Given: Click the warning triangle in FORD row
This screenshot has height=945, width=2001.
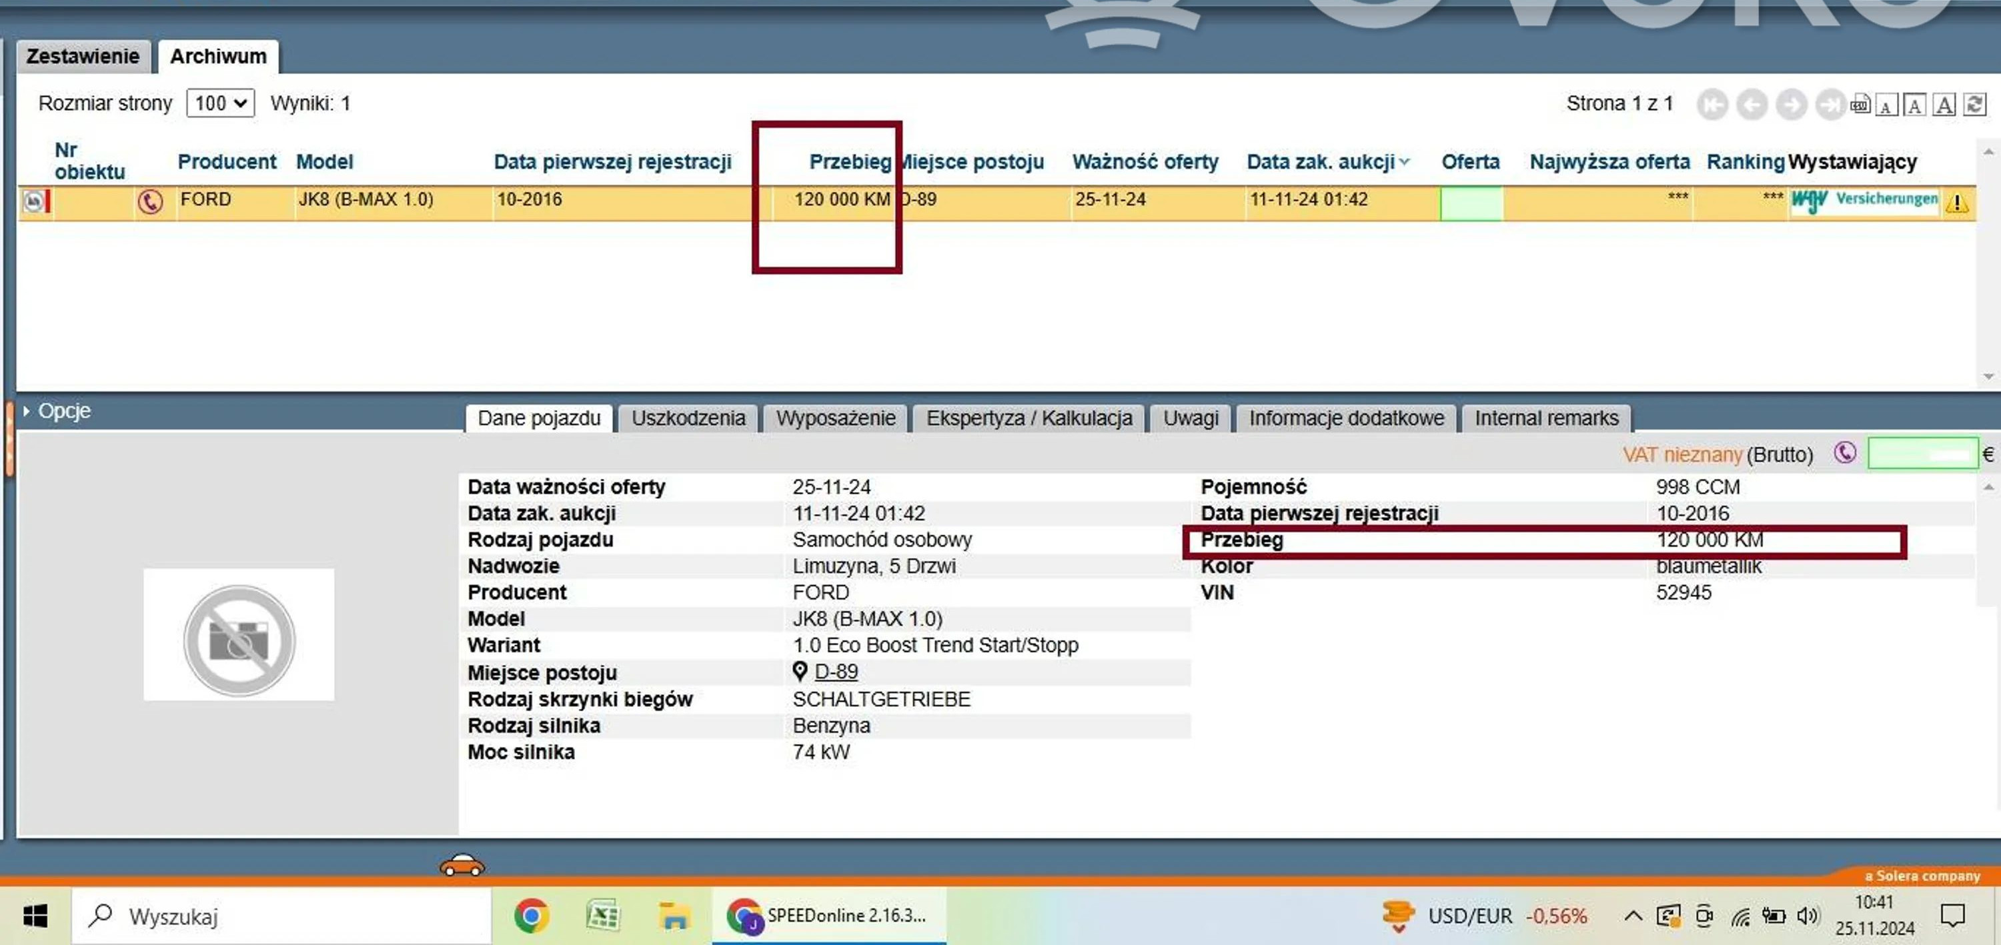Looking at the screenshot, I should coord(1958,203).
